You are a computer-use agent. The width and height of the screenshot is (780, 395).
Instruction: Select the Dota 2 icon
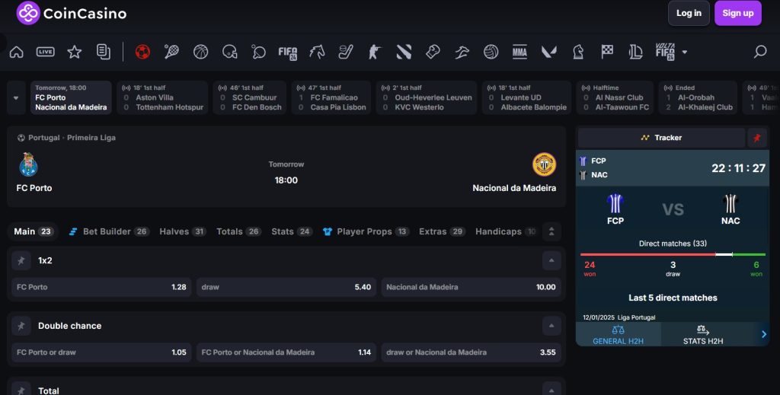(404, 52)
